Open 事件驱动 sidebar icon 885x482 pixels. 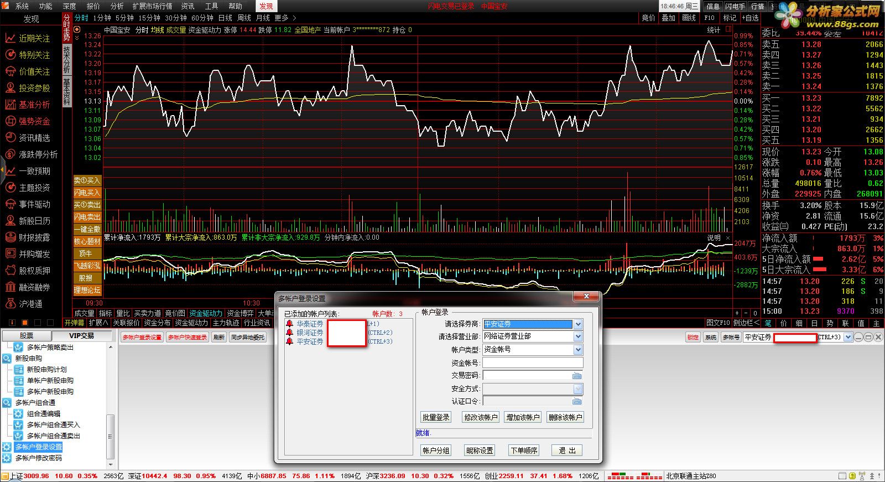10,204
